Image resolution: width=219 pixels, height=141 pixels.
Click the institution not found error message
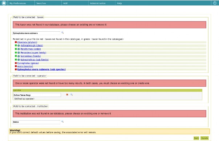pyautogui.click(x=109, y=114)
